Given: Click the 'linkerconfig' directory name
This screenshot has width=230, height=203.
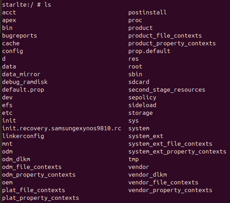Looking at the screenshot, I should tap(23, 136).
